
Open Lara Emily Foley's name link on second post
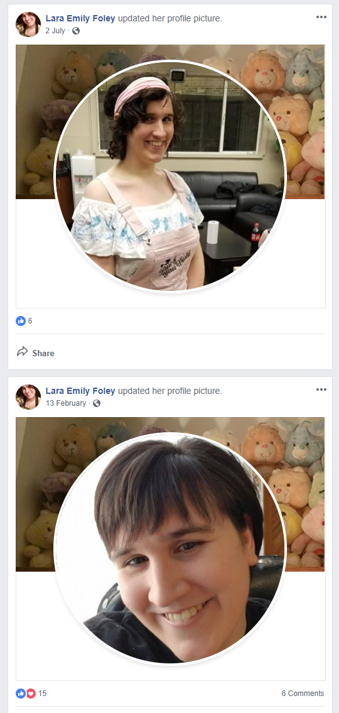(80, 391)
